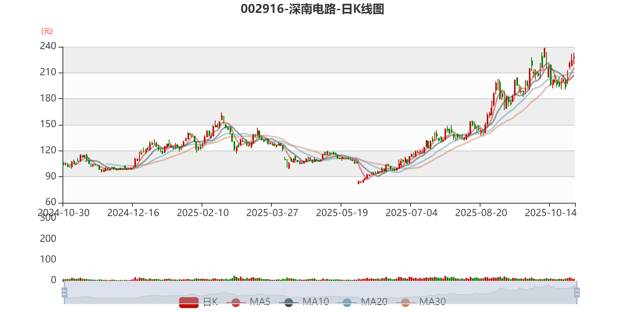Click the 180 price axis label

click(48, 98)
